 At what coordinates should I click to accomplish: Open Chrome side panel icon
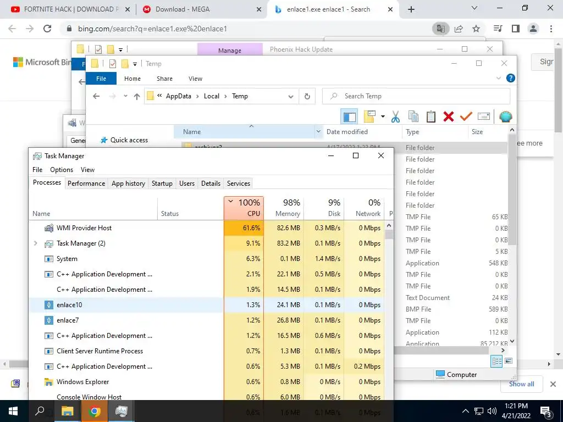[516, 29]
